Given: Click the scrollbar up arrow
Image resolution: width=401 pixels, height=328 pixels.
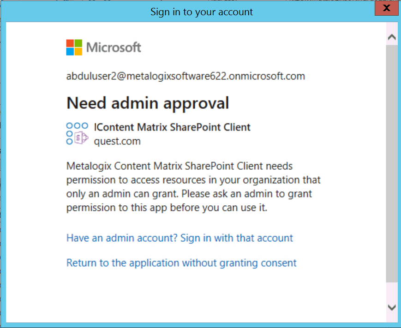Looking at the screenshot, I should 391,36.
